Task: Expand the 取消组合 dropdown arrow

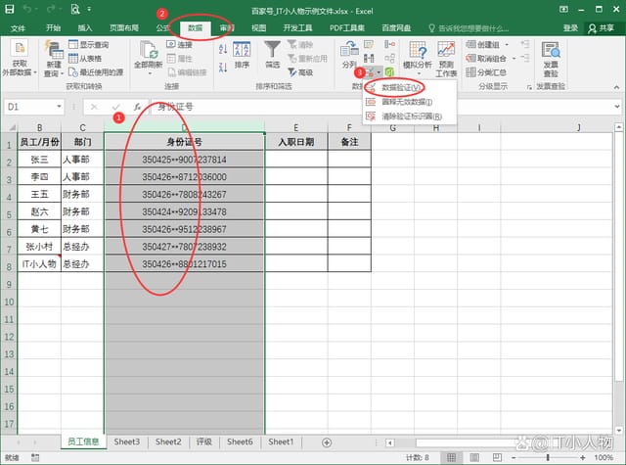Action: click(x=514, y=59)
